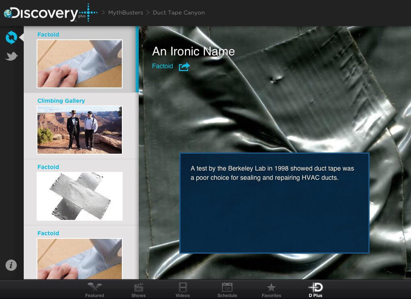The width and height of the screenshot is (411, 299).
Task: Click the Berkeley Lab factoid text box
Action: (x=274, y=203)
